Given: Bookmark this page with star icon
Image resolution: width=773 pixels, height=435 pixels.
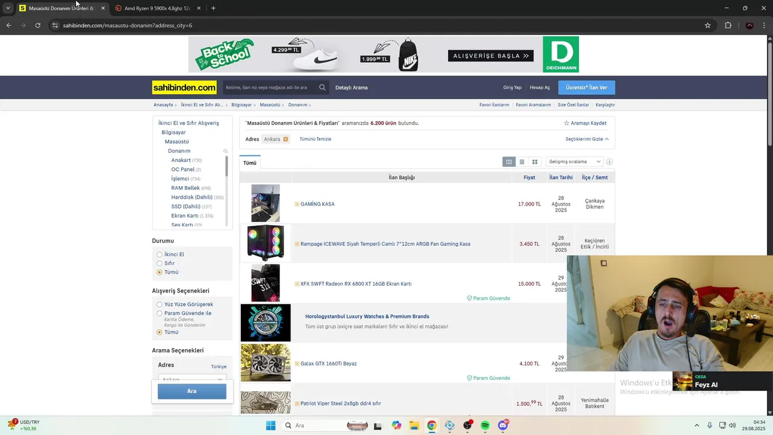Looking at the screenshot, I should click(708, 25).
